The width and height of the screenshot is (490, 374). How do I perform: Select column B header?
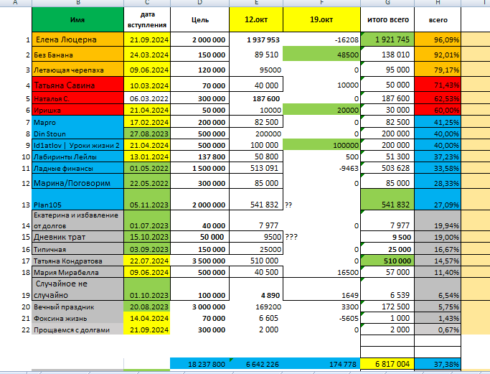77,3
